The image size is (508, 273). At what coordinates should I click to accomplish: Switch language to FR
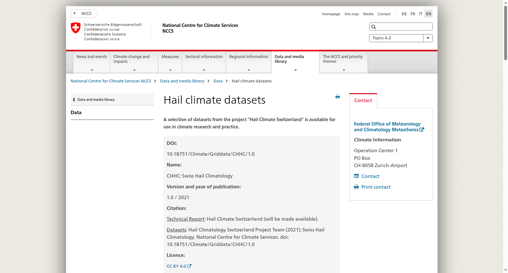(413, 14)
